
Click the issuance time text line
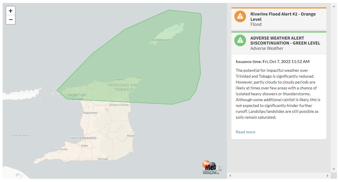[x=272, y=62]
